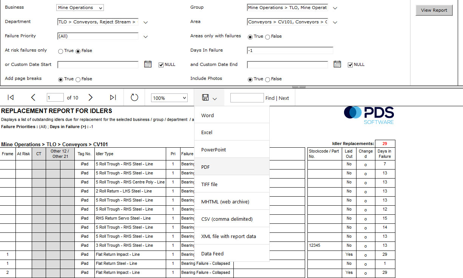
Task: Focus the Custom Date End field
Action: [x=287, y=65]
